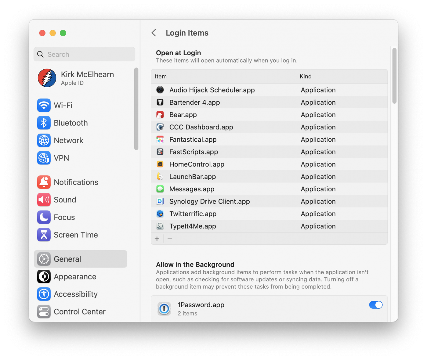Add a new login item with plus button
Image resolution: width=427 pixels, height=360 pixels.
(x=157, y=239)
